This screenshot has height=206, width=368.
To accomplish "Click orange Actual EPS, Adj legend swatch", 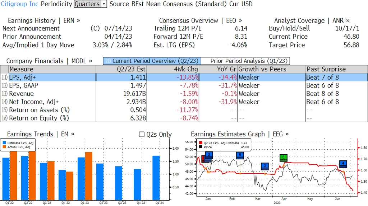I will coord(4,147).
